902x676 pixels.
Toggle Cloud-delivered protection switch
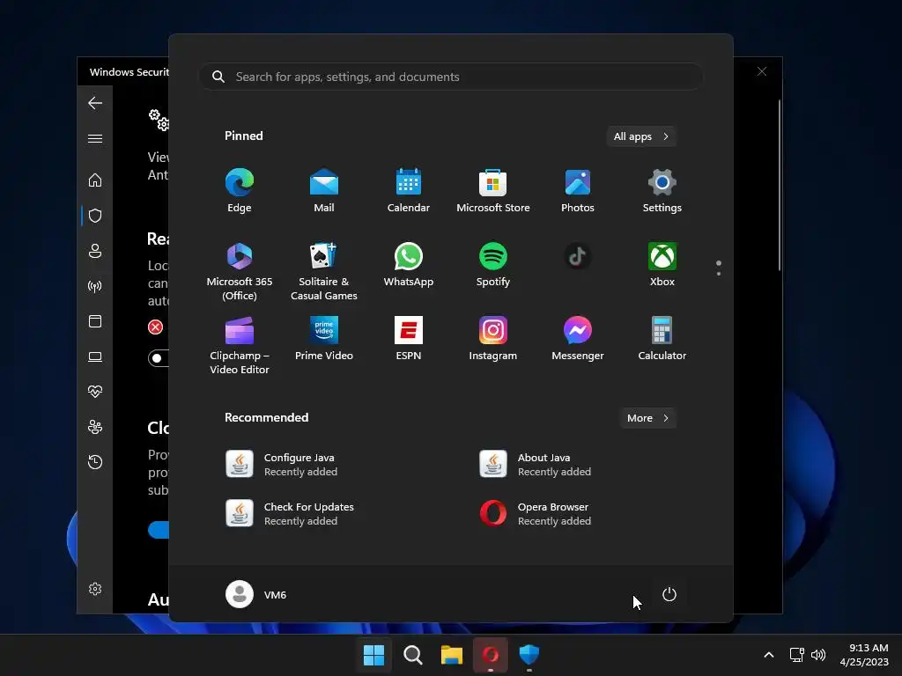coord(159,530)
